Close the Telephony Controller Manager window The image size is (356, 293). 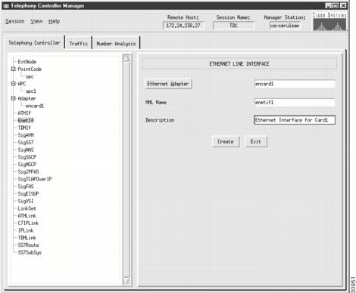pyautogui.click(x=343, y=5)
